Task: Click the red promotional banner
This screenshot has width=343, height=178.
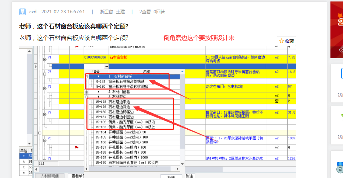Action: pos(337,30)
